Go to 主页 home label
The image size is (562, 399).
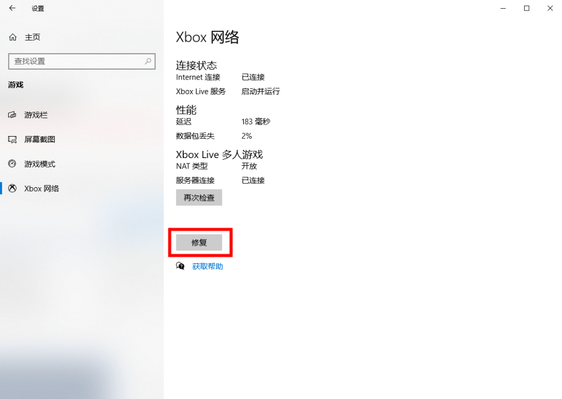(x=32, y=37)
